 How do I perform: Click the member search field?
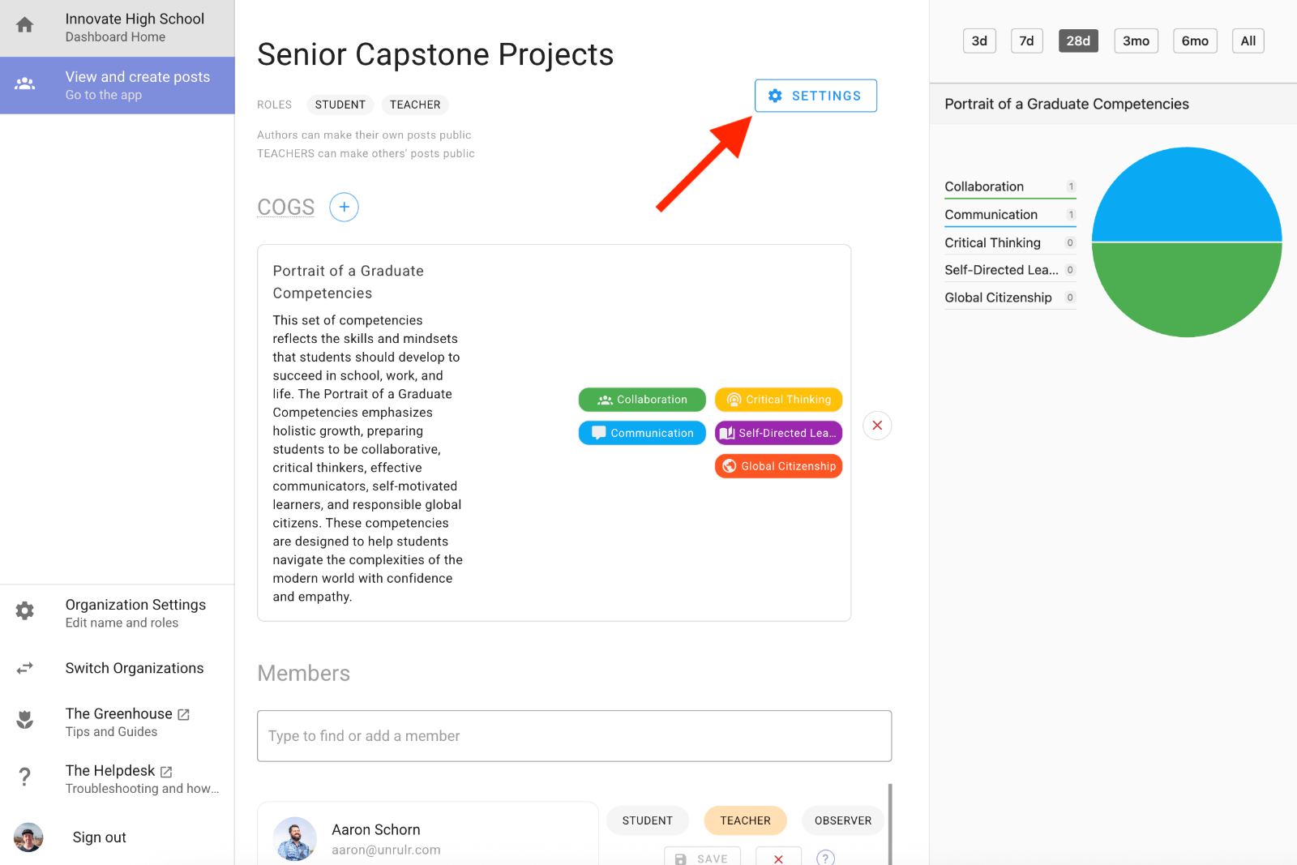574,735
